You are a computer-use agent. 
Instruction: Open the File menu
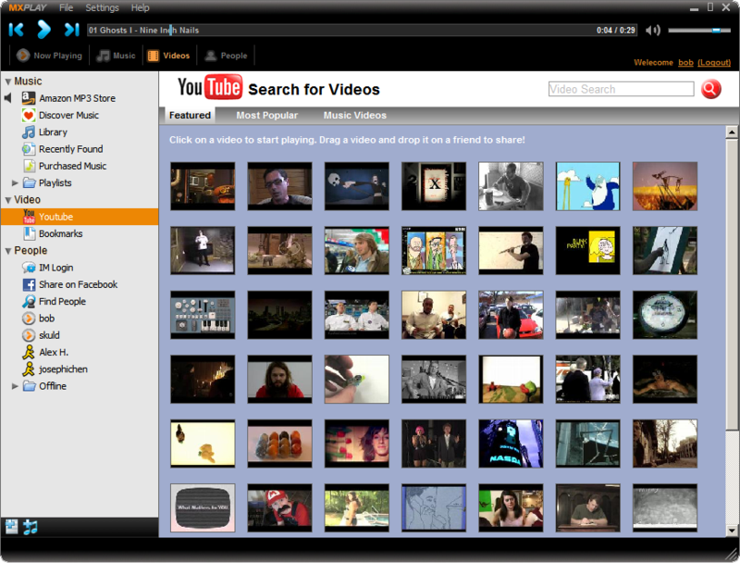66,7
